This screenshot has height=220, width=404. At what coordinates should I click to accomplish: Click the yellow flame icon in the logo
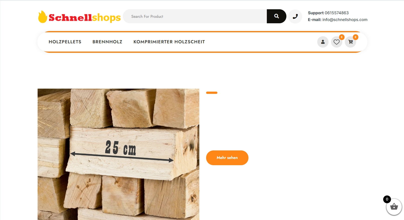pyautogui.click(x=43, y=17)
